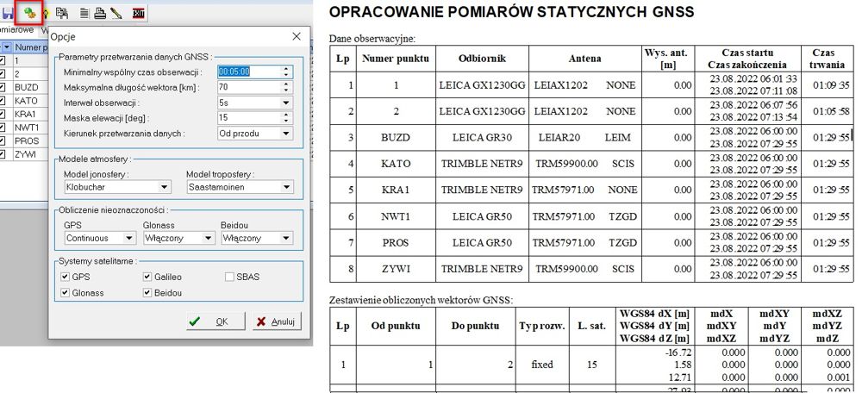The height and width of the screenshot is (393, 862).
Task: Click LEICA GR50 receiver cell for NWT1
Action: pos(482,216)
